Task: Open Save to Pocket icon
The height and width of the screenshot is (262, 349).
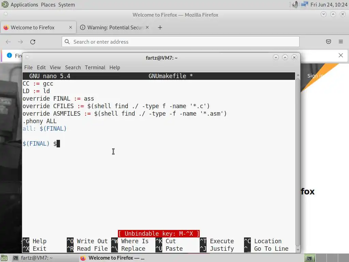Action: pos(329,42)
